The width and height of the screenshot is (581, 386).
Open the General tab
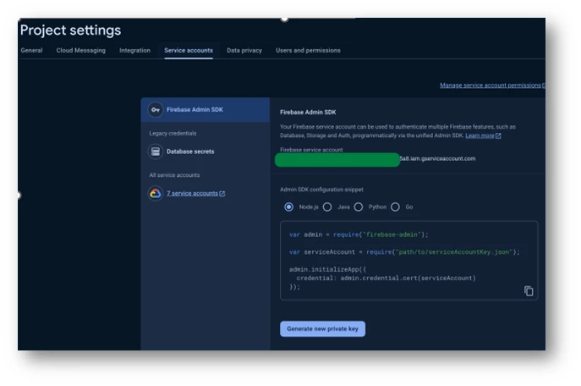(31, 51)
